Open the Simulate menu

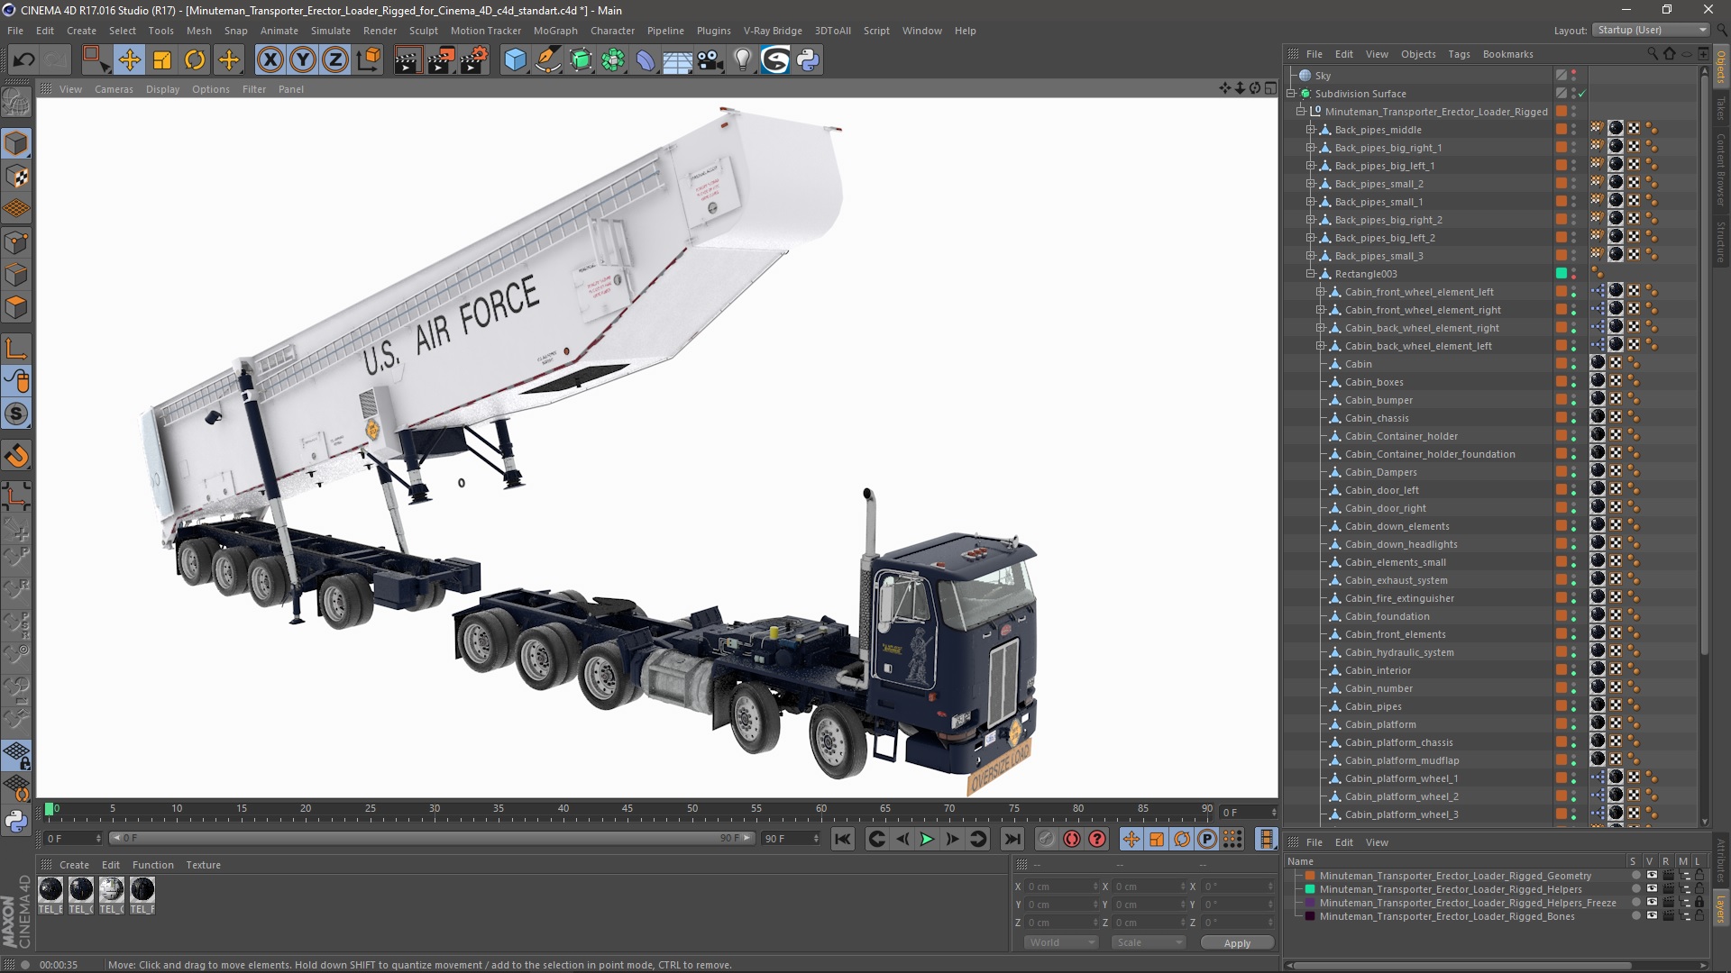(x=331, y=31)
